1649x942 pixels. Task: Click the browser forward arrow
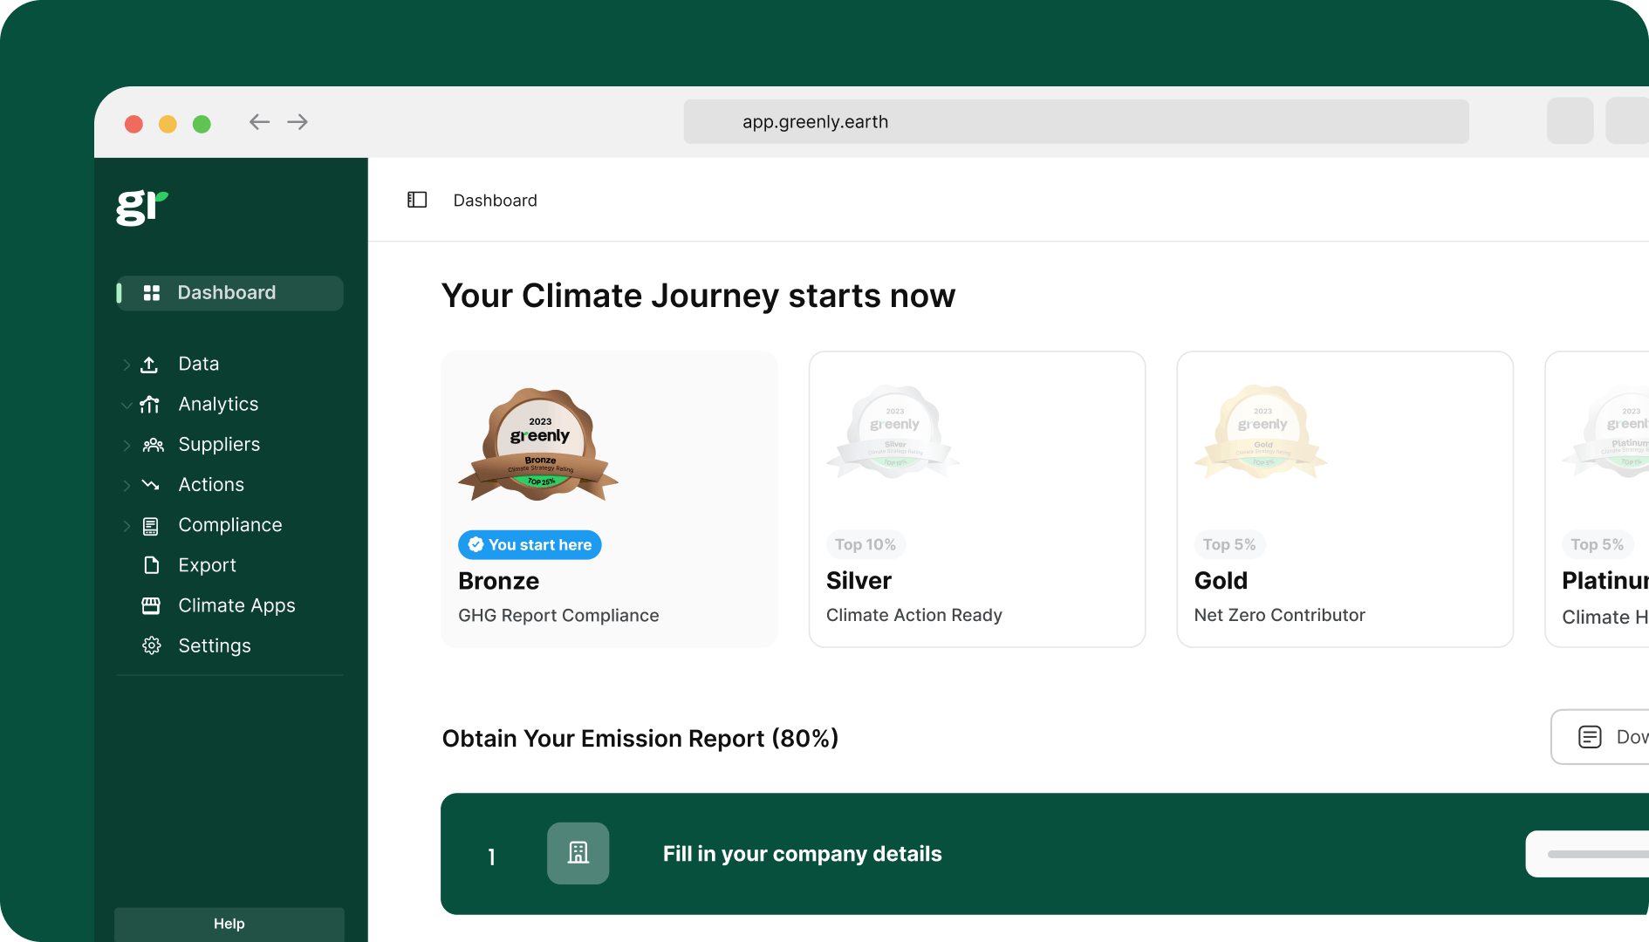[298, 122]
